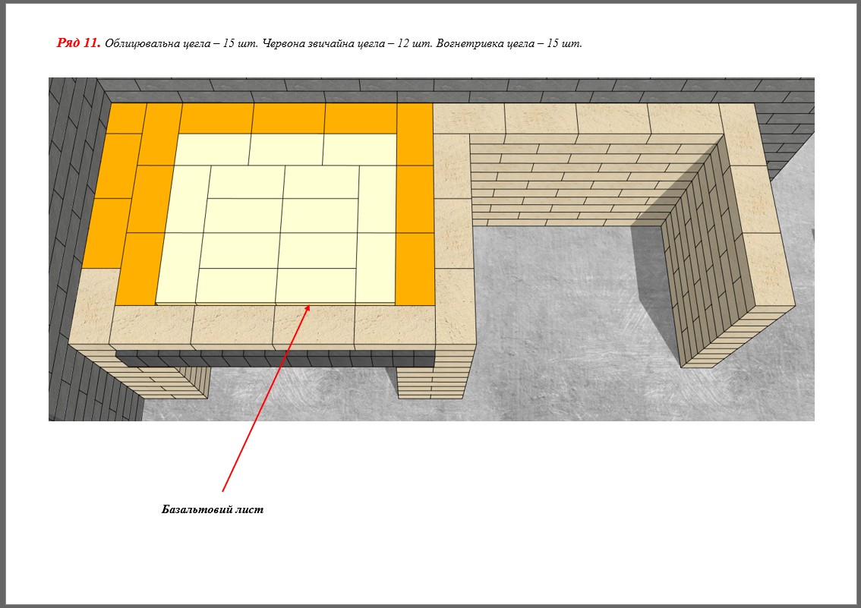Click the dark grey slab under the front edge
The image size is (861, 608).
coord(273,358)
